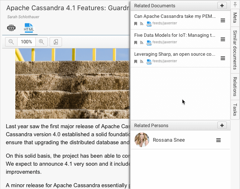This screenshot has width=240, height=189.
Task: Click bookmark icon under 'Can Apache Cassandra' document
Action: [x=136, y=23]
